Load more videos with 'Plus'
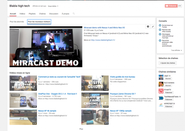 [81, 129]
